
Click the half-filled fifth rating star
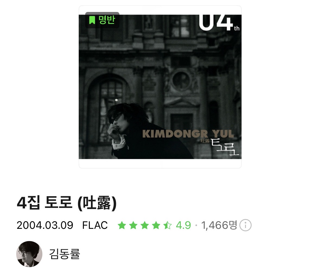click(167, 225)
